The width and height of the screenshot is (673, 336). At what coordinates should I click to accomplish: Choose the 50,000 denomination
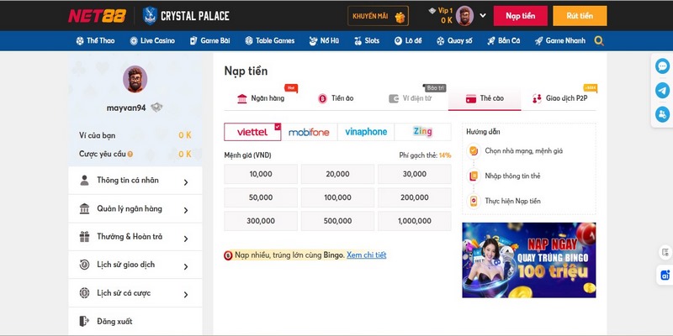[261, 197]
